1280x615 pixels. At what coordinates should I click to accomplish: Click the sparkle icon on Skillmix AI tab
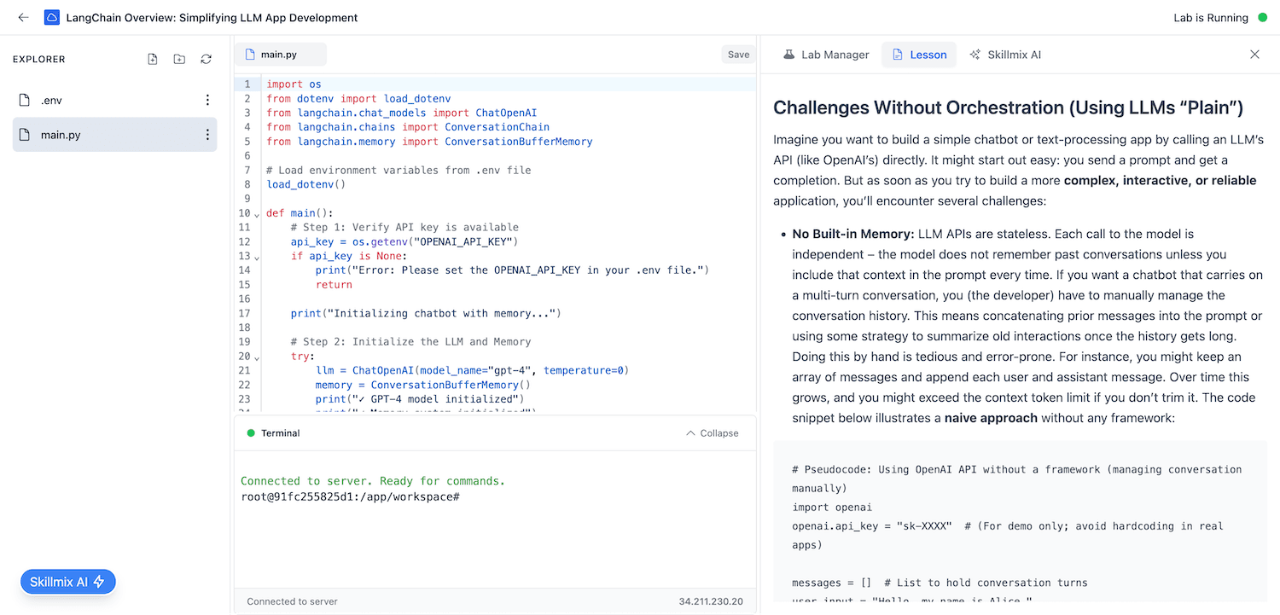[x=975, y=55]
